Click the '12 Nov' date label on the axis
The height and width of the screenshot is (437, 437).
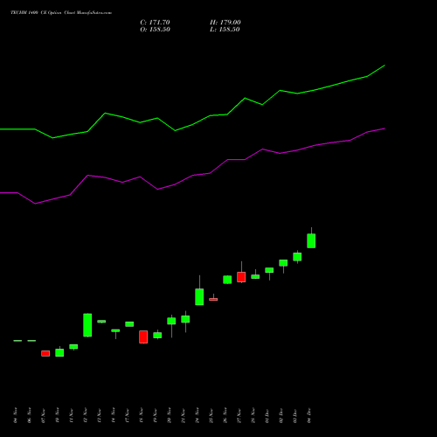86,415
